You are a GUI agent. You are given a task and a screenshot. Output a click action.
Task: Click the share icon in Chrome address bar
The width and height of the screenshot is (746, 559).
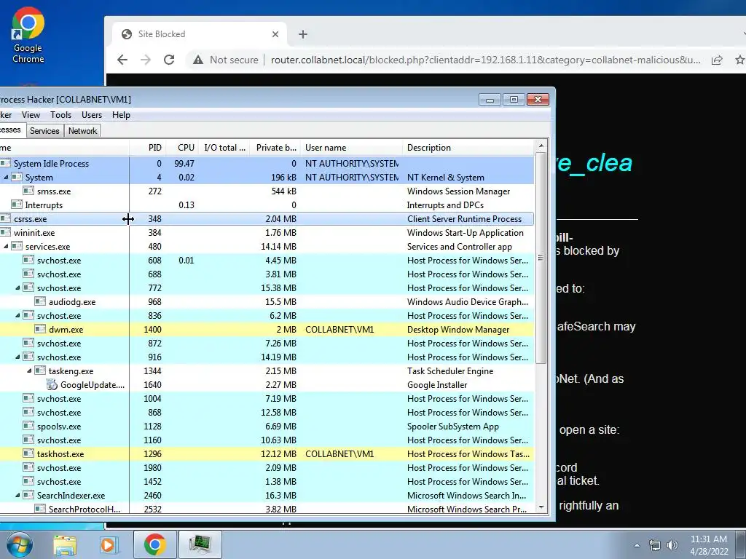pos(717,60)
